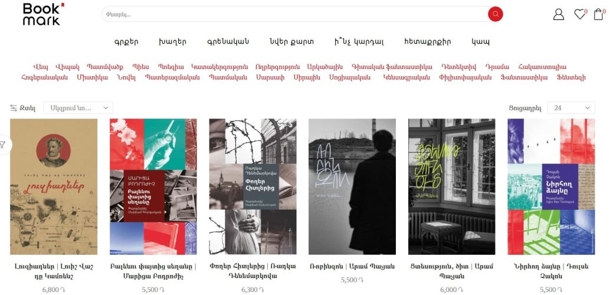Open the floating funnel filter icon
Viewport: 610px width, 295px height.
(3, 145)
